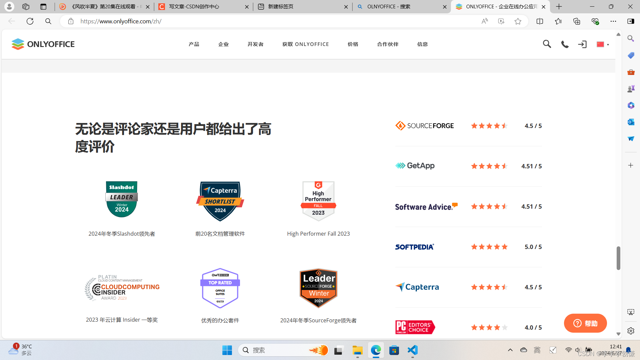Open the 企业 menu
This screenshot has width=640, height=360.
(x=223, y=44)
